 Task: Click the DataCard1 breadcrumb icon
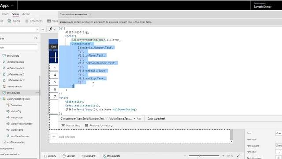click(83, 156)
